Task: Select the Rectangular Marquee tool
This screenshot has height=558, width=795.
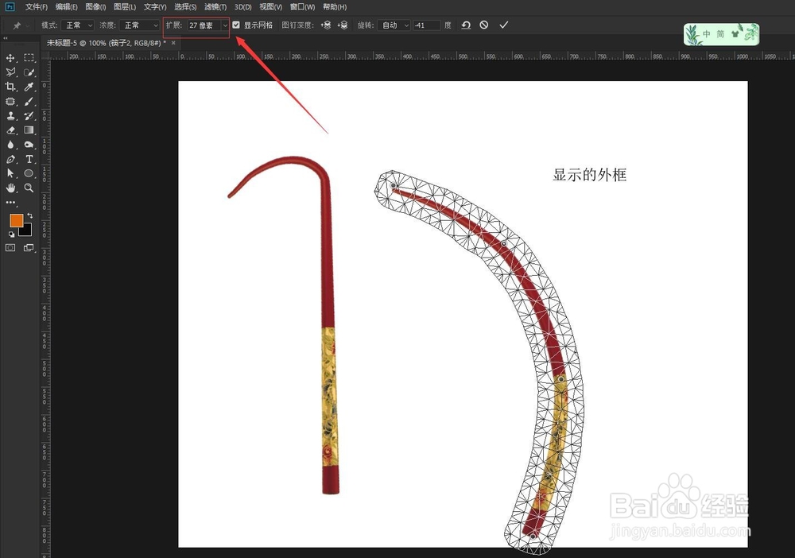Action: [x=29, y=58]
